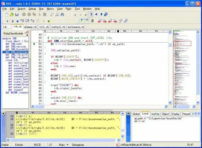Close the variables watch panel
This screenshot has height=148, width=202.
point(128,114)
